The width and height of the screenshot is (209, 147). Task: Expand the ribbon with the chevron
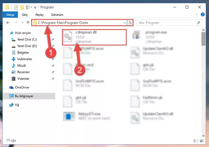point(197,14)
